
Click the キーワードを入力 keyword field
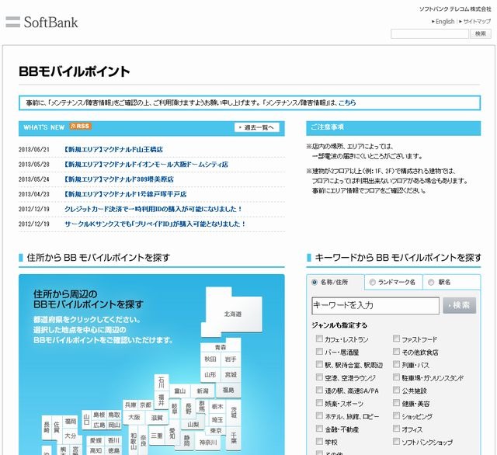[375, 305]
